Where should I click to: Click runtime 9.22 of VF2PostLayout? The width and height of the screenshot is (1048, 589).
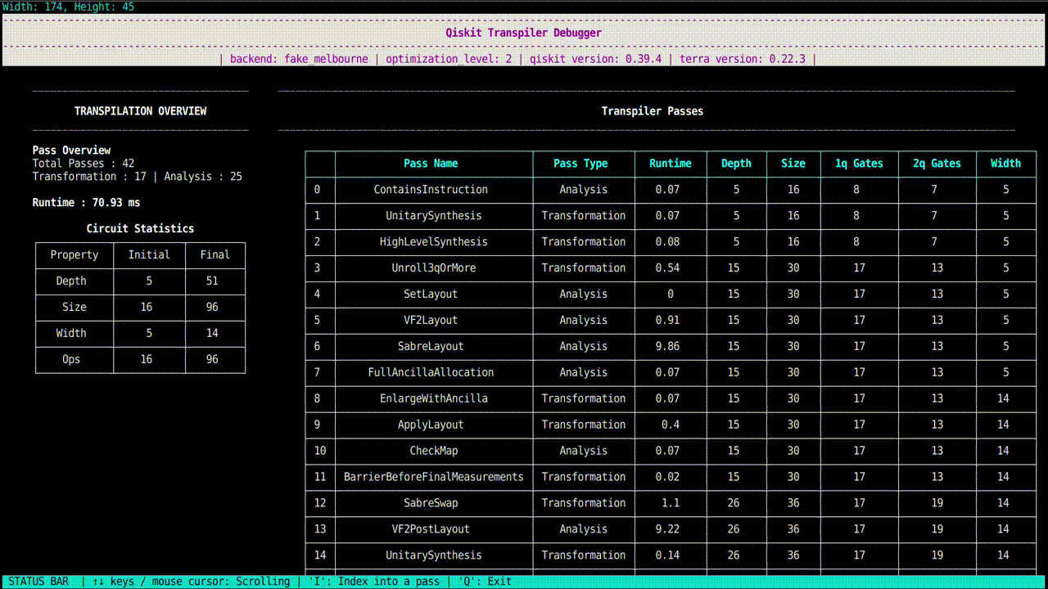(x=667, y=530)
